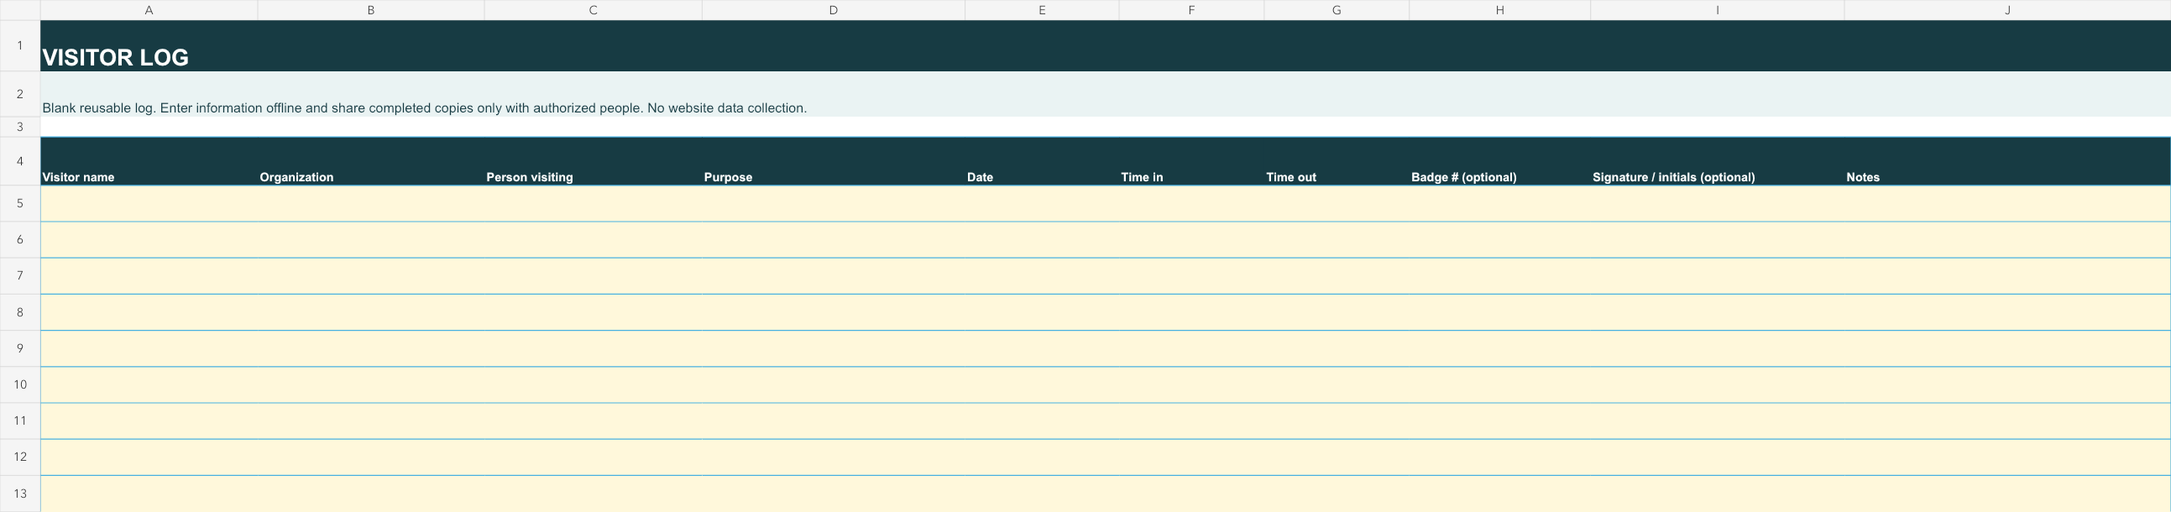Image resolution: width=2171 pixels, height=512 pixels.
Task: Click Organization cell in row 13
Action: coord(371,494)
